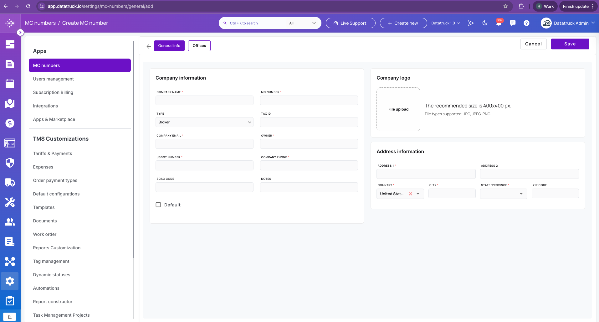Open the Country dropdown arrow

(x=418, y=194)
